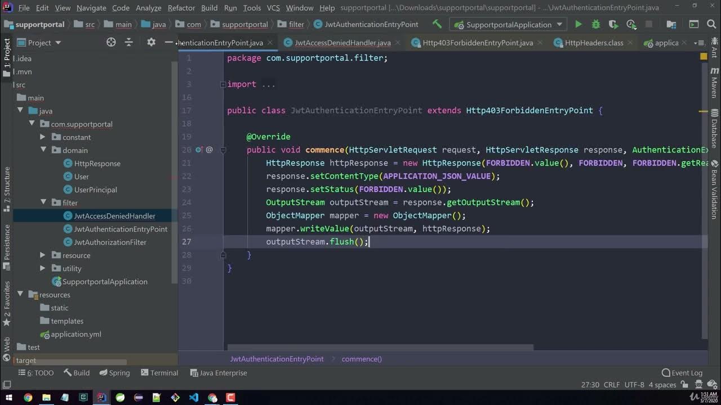Click the CRLF line separator indicator
The width and height of the screenshot is (721, 405).
(x=612, y=385)
